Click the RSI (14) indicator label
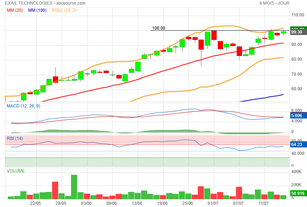Image resolution: width=307 pixels, height=207 pixels. click(x=15, y=138)
